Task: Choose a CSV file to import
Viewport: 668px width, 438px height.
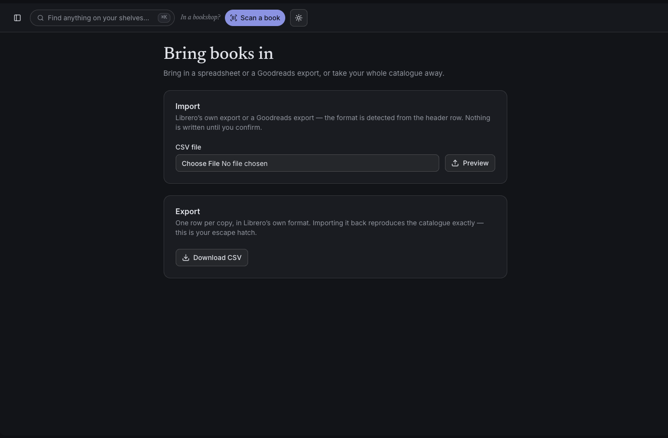Action: tap(307, 163)
